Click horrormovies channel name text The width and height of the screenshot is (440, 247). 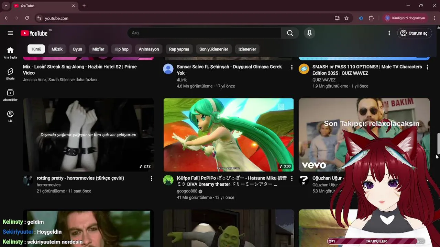(x=48, y=185)
